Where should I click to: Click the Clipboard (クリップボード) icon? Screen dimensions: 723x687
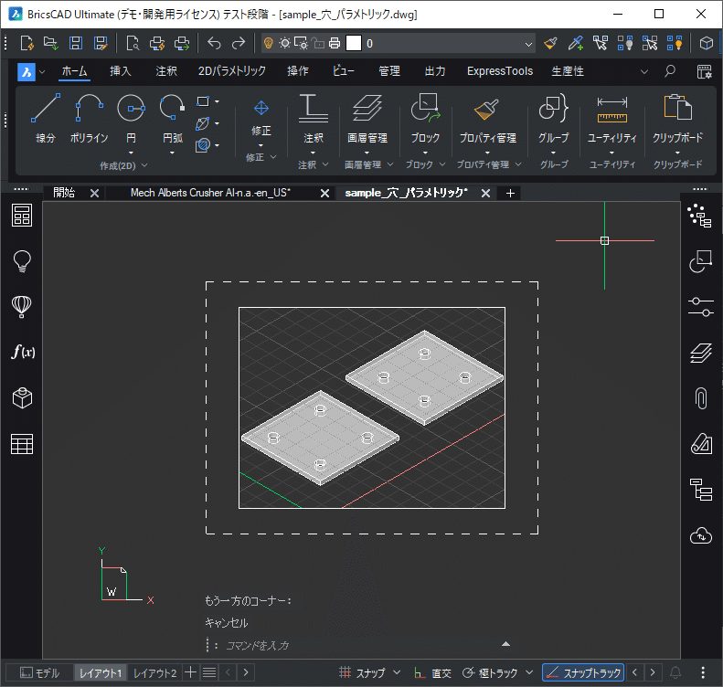(677, 107)
